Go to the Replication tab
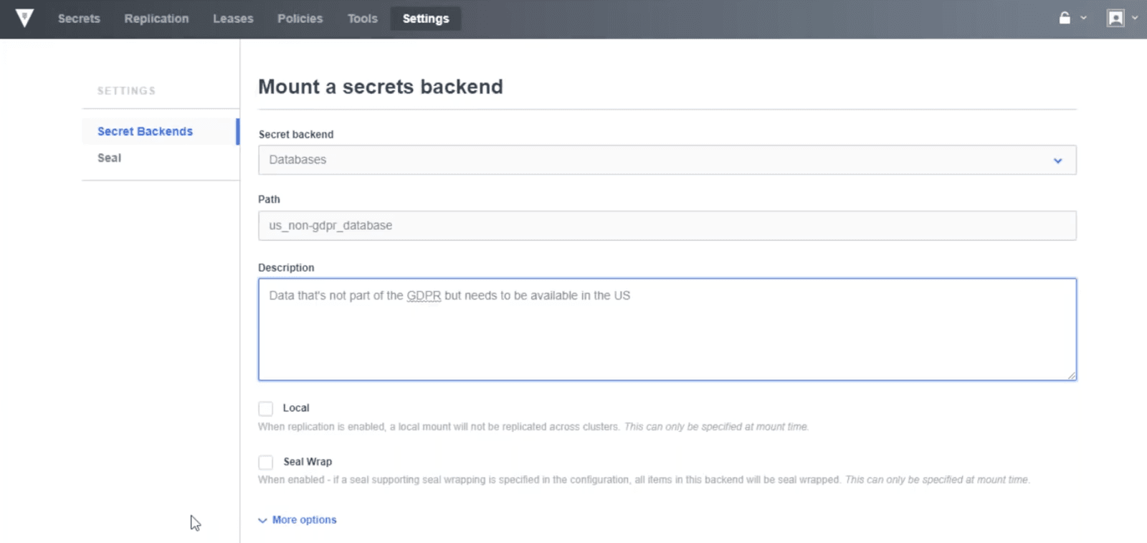Screen dimensions: 1147x543 156,19
